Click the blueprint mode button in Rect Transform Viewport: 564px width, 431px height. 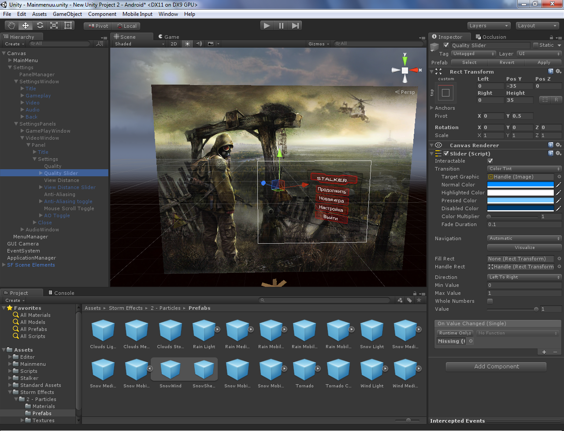click(x=545, y=100)
